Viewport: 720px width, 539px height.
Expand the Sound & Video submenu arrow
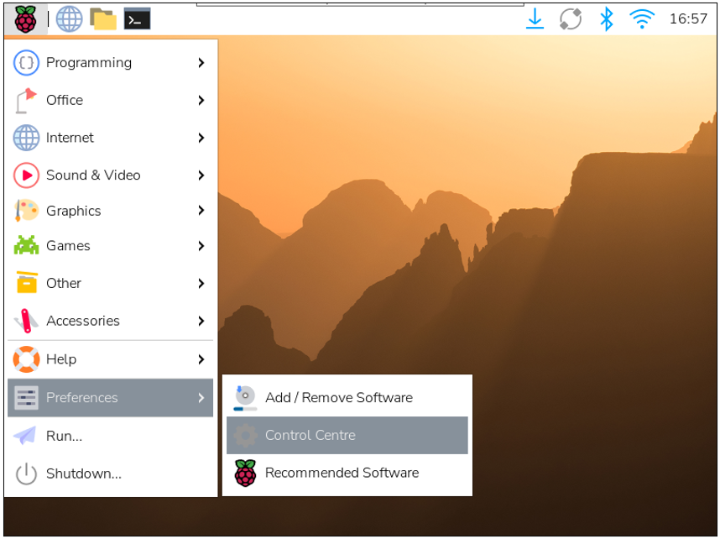[201, 175]
